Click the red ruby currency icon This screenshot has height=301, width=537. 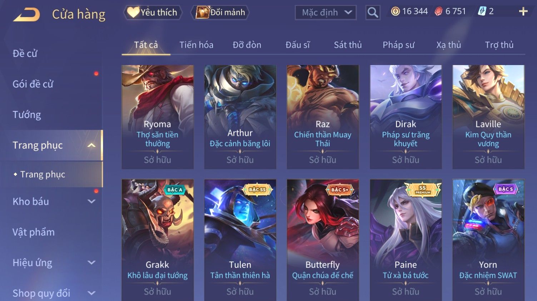pos(438,11)
